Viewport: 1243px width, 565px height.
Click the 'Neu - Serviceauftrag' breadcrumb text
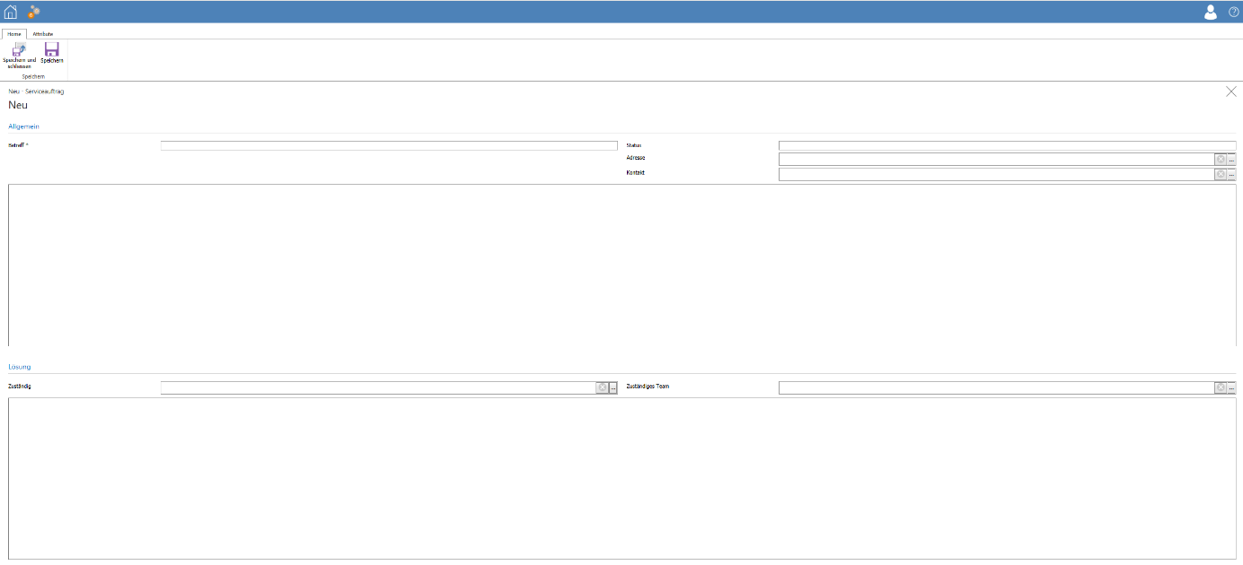36,91
